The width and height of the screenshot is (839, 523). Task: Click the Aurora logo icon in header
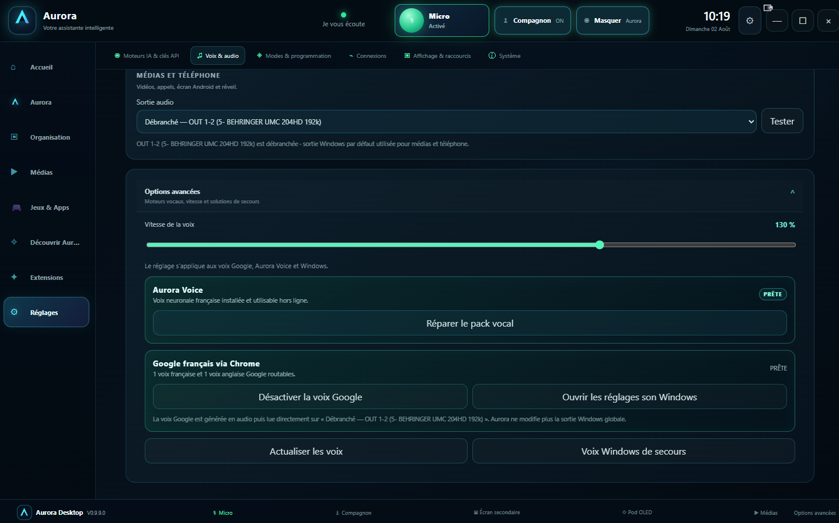pos(22,20)
